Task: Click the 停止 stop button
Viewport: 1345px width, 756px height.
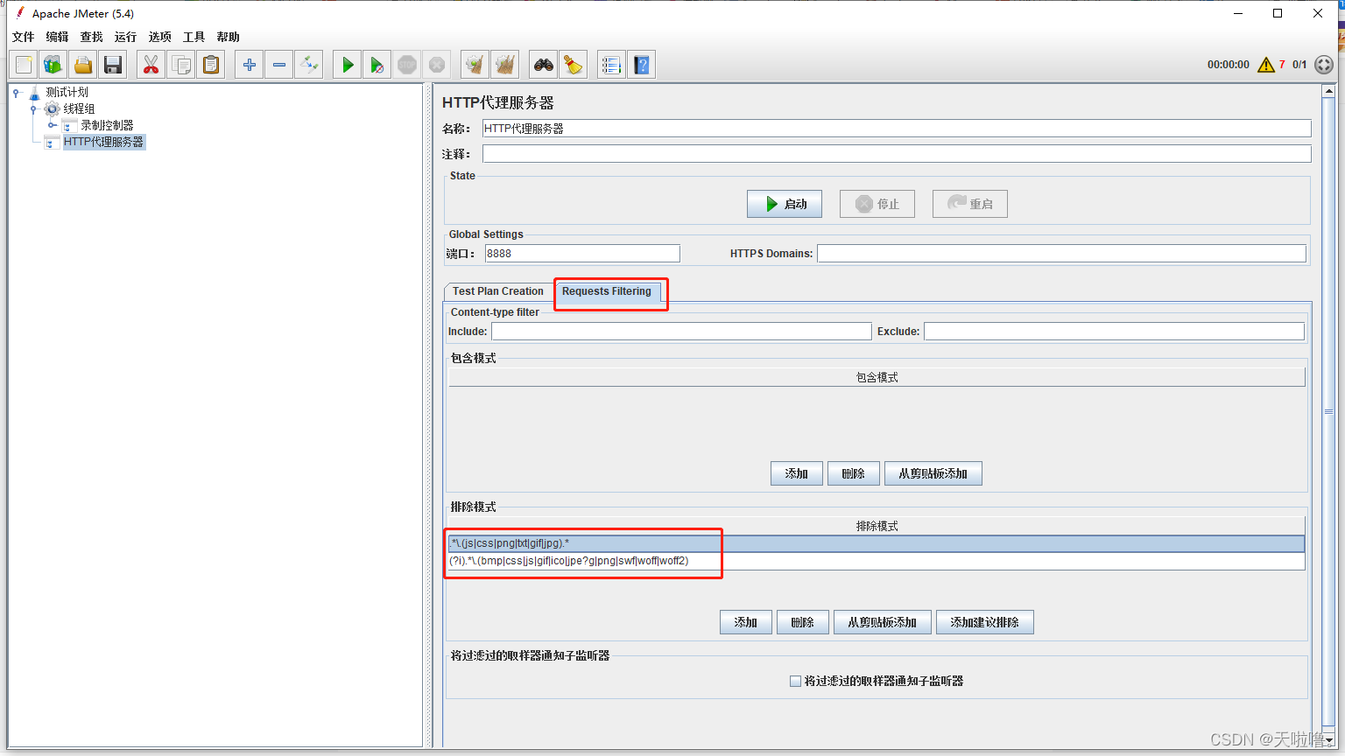Action: [877, 204]
